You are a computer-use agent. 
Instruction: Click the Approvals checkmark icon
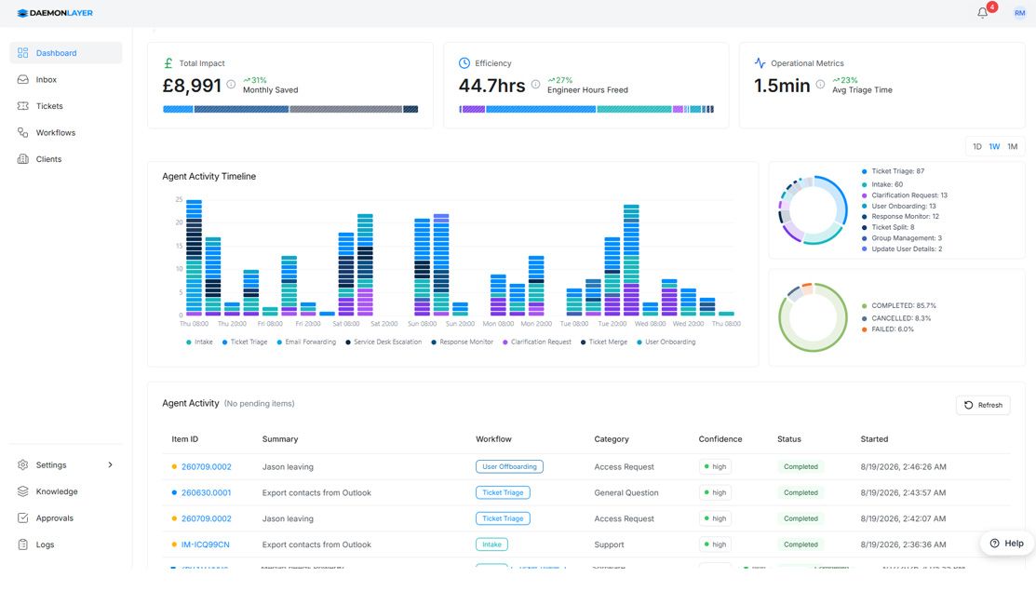point(23,517)
